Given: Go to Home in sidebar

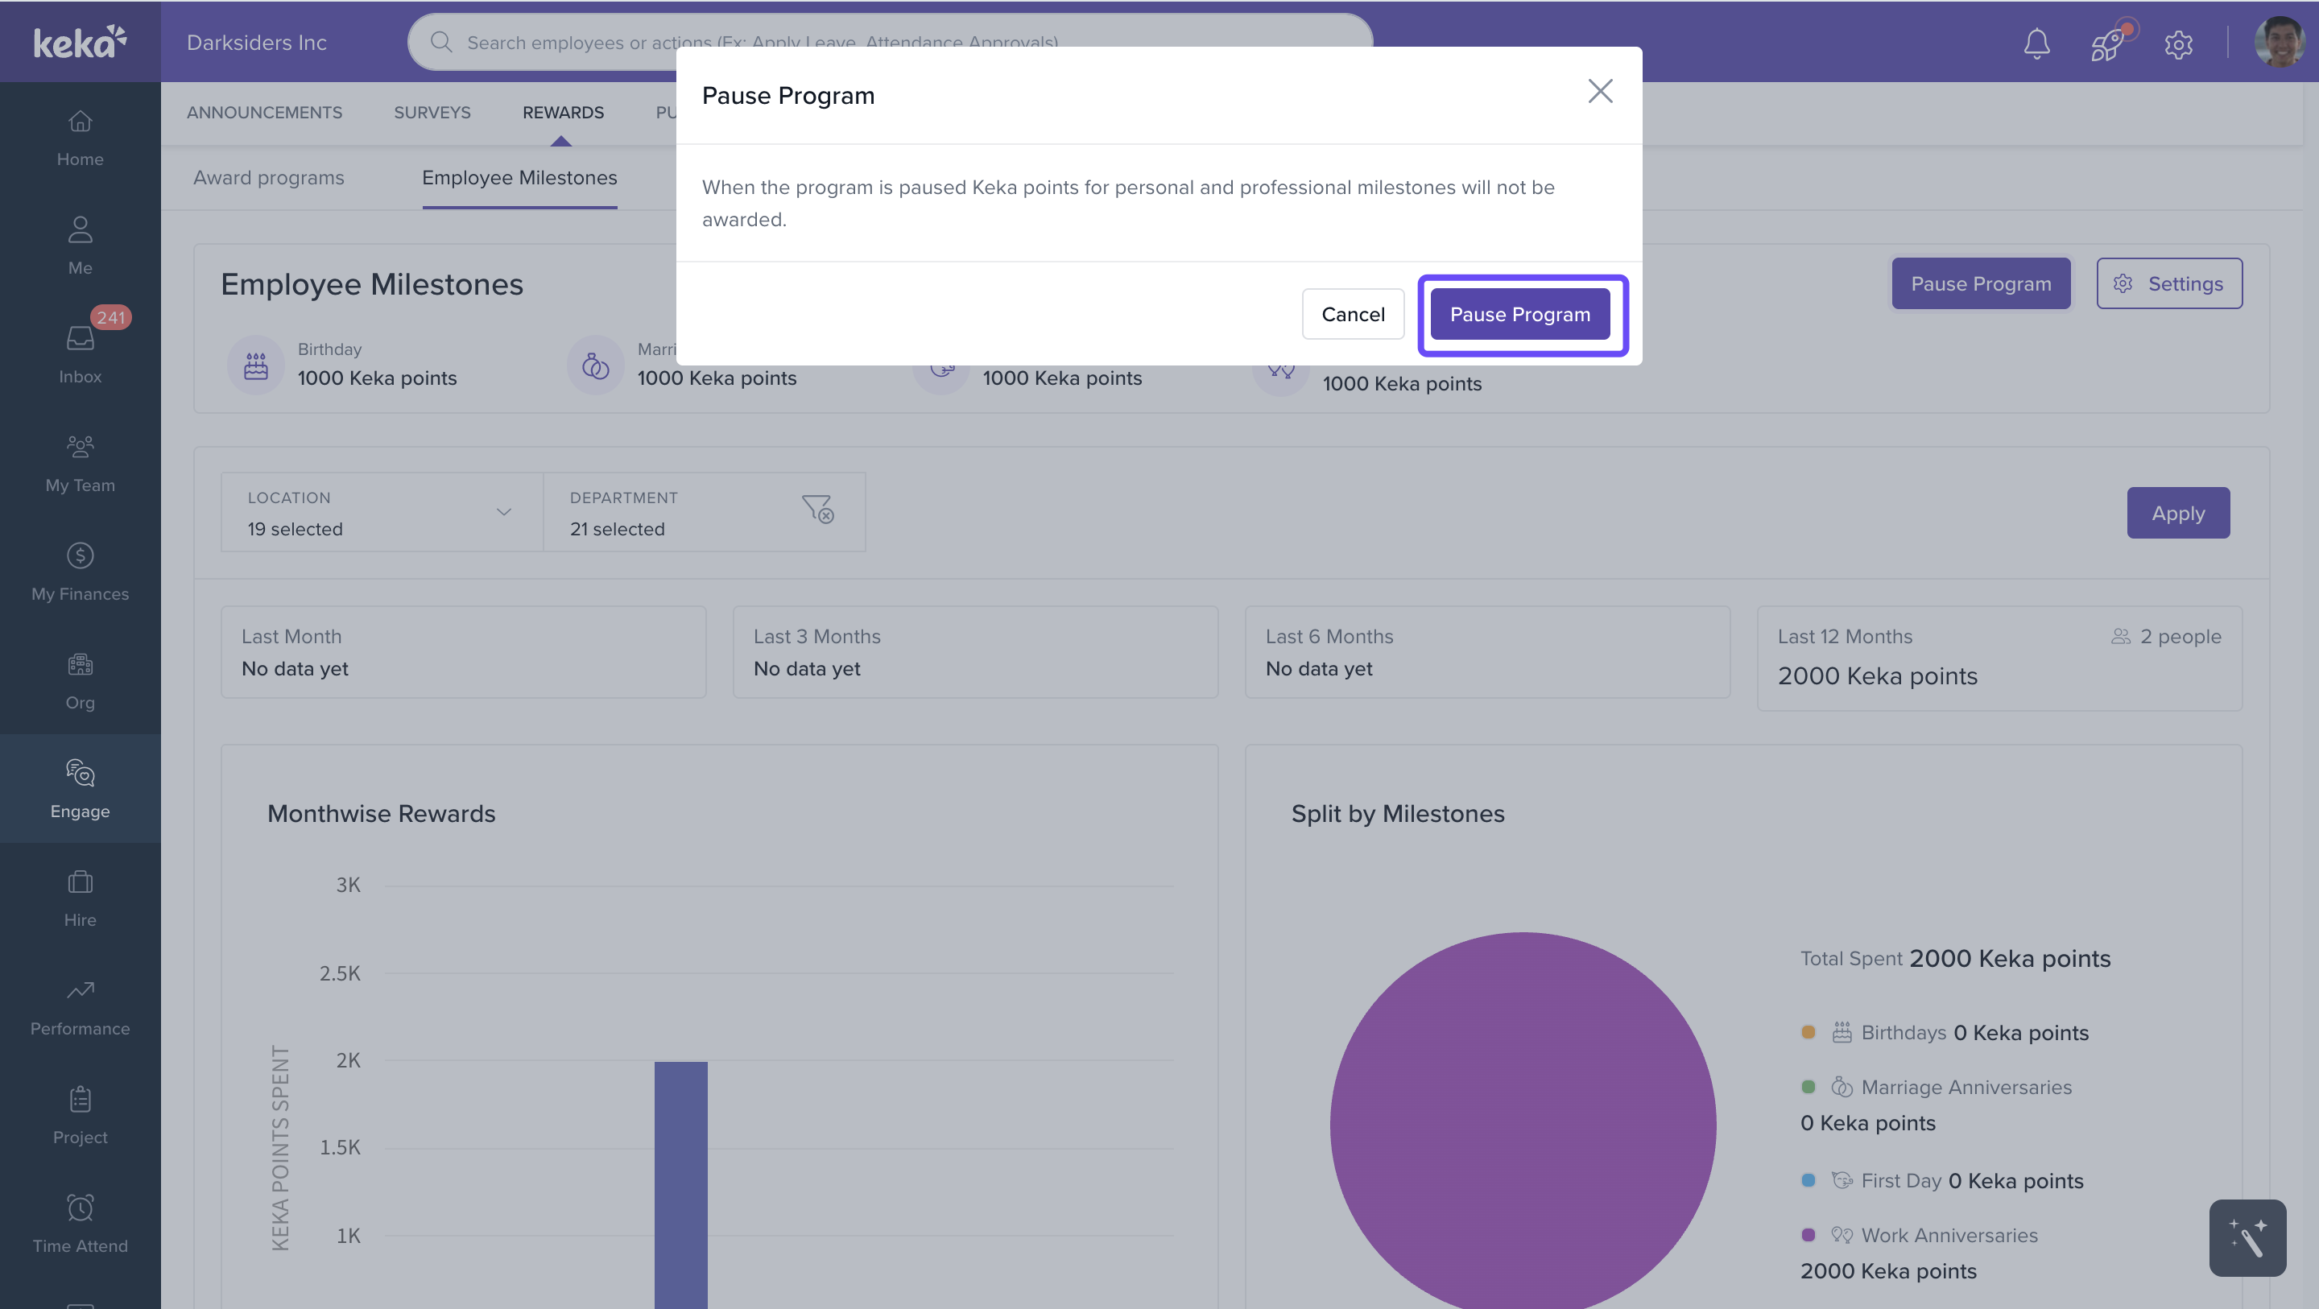Looking at the screenshot, I should click(x=81, y=138).
